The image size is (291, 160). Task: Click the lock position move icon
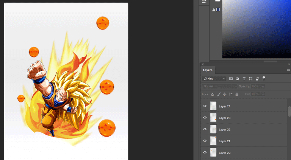(225, 94)
